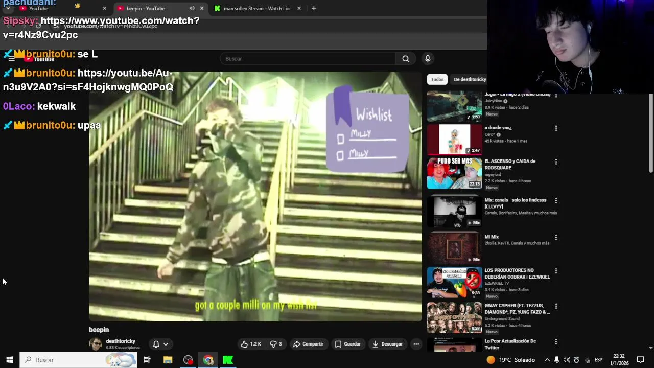The image size is (654, 368).
Task: Open the Mi Mix playlist title
Action: pyautogui.click(x=492, y=237)
